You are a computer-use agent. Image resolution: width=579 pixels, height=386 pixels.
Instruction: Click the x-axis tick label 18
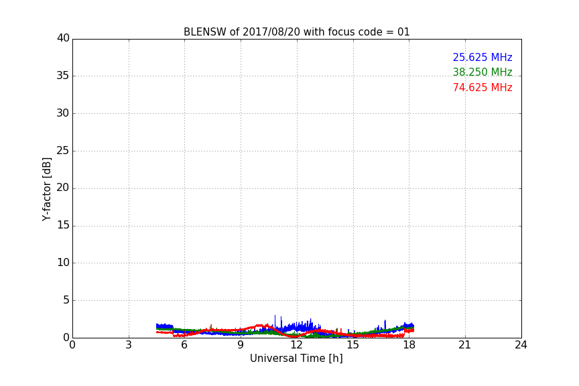(x=409, y=345)
